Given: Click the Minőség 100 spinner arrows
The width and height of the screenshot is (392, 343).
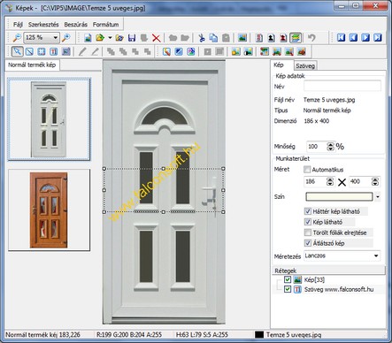Looking at the screenshot, I should coord(331,147).
